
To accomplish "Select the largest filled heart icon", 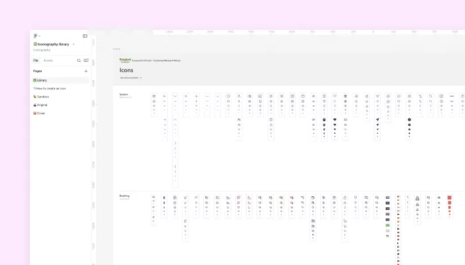I will click(x=335, y=119).
